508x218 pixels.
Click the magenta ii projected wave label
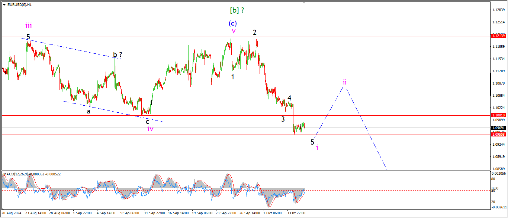pos(345,82)
